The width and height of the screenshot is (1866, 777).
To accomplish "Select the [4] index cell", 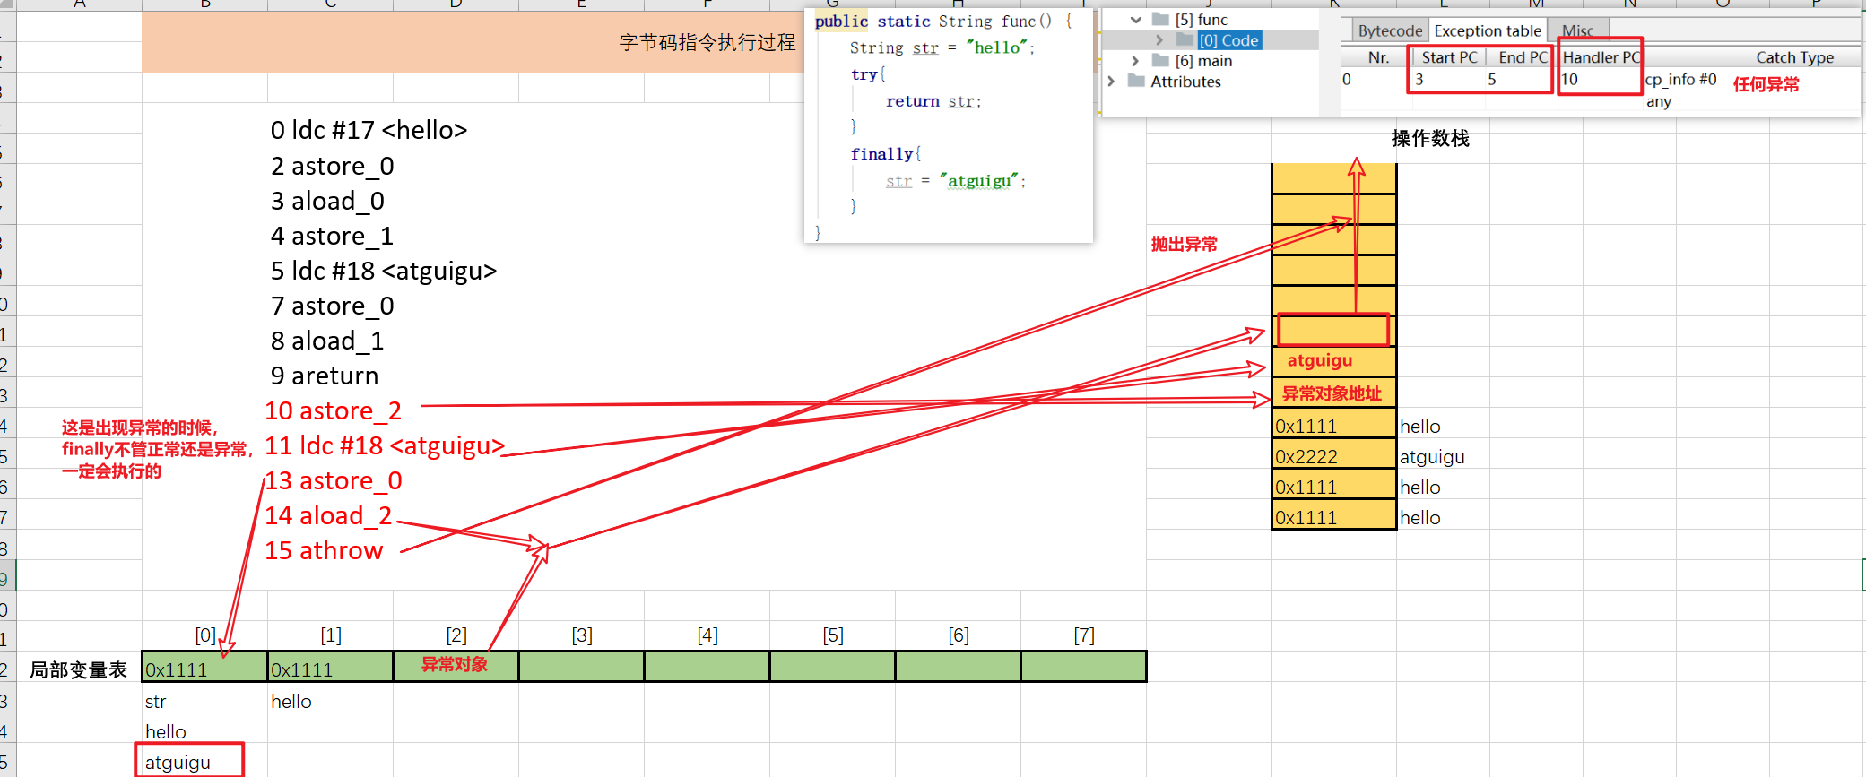I will (x=707, y=635).
